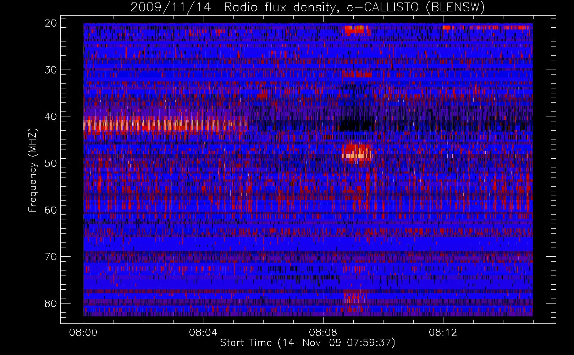Click the '30' frequency tick label
The height and width of the screenshot is (355, 574).
point(51,70)
